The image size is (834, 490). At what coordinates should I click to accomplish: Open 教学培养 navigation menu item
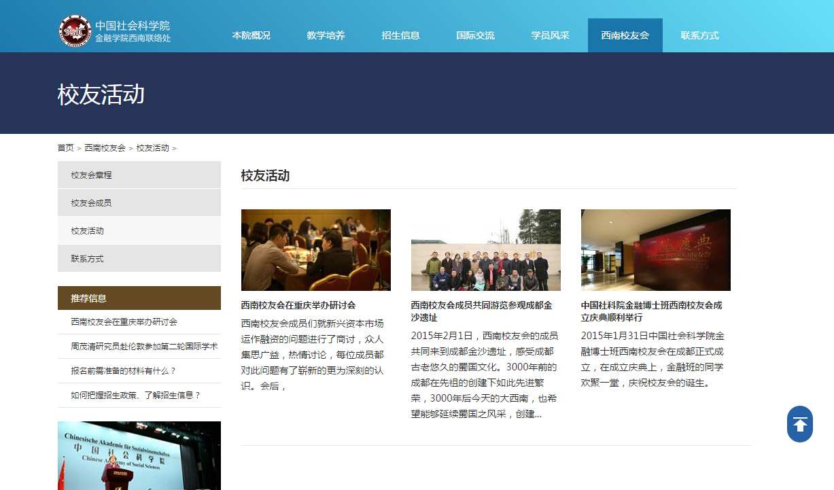[326, 35]
